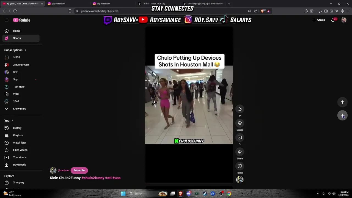Screen dimensions: 352x198
Task: Open the @xaqiaaa channel avatar
Action: (x=53, y=170)
